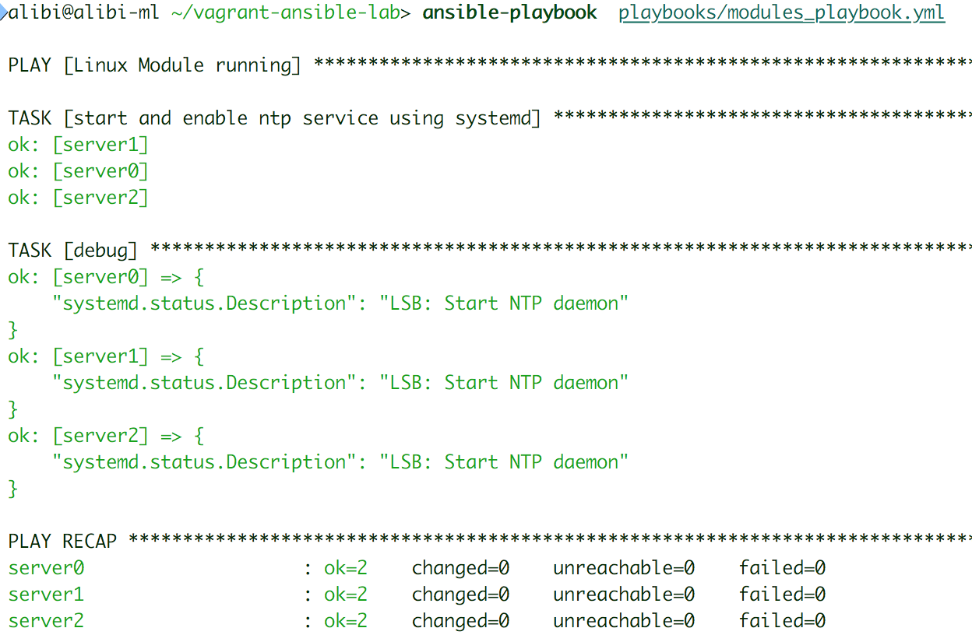Click failed=0 in the server1 recap row
Image resolution: width=972 pixels, height=635 pixels.
(782, 595)
